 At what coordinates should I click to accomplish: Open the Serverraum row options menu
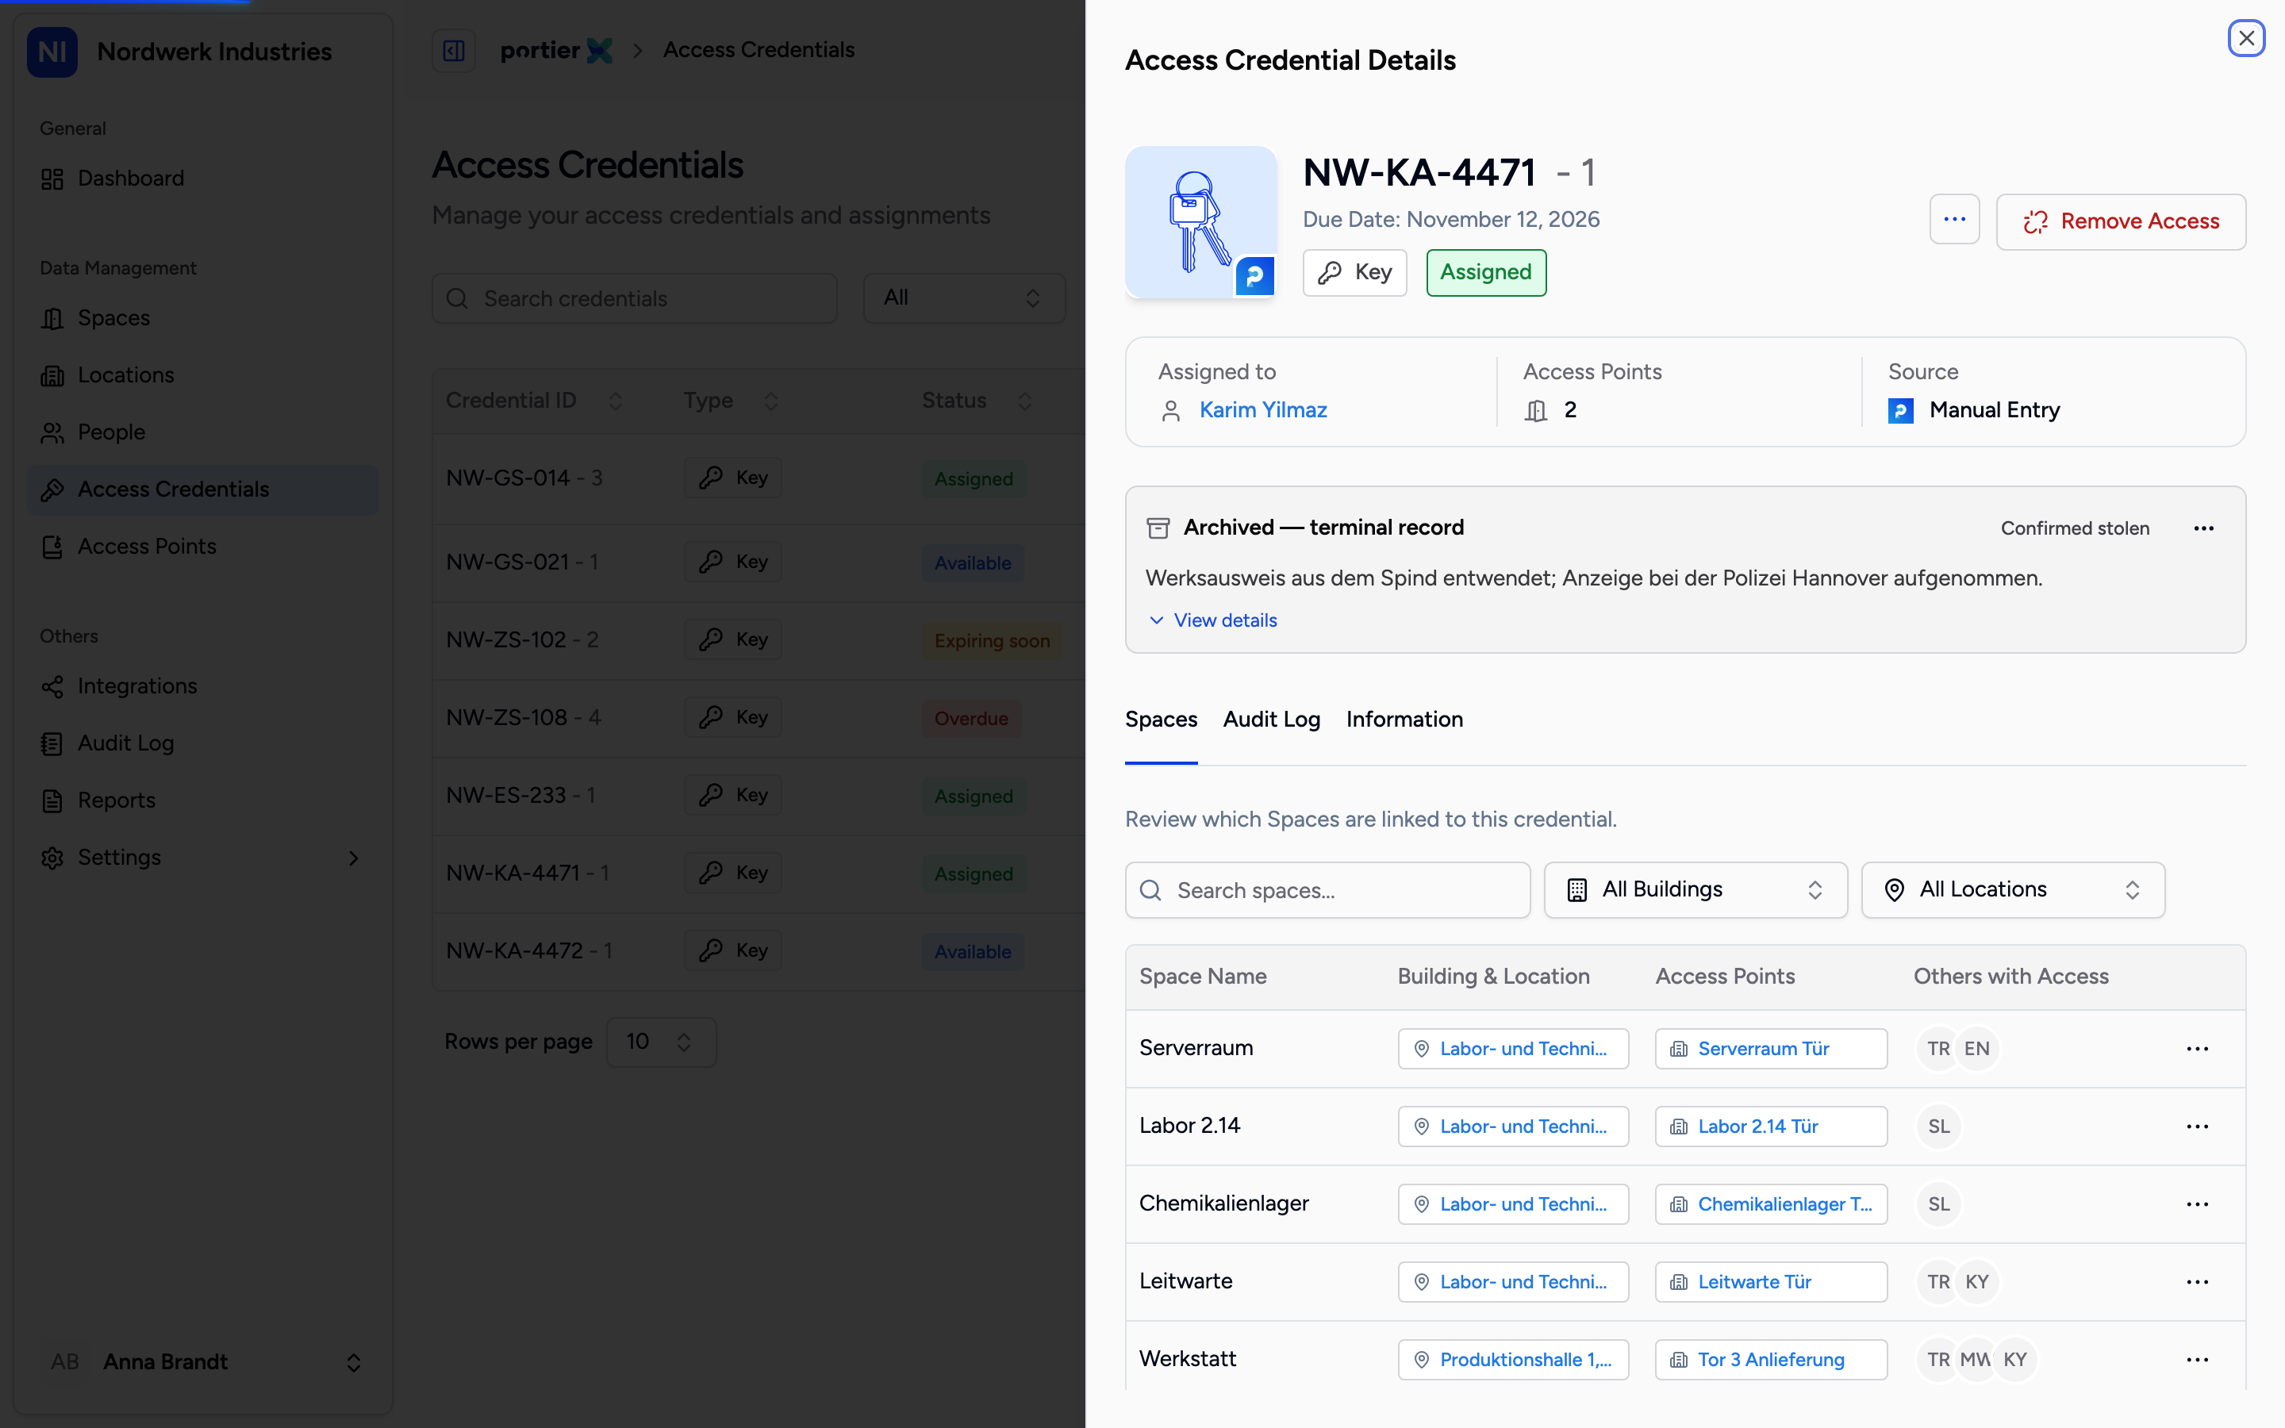click(2197, 1050)
